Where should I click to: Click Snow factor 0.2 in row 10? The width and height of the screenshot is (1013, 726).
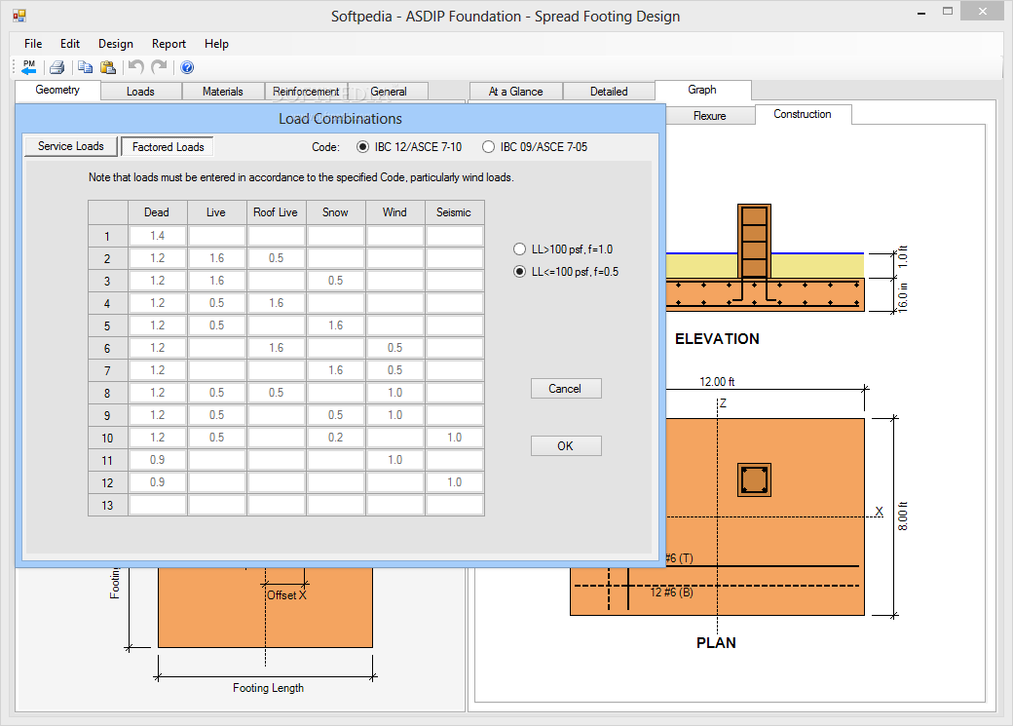click(336, 438)
